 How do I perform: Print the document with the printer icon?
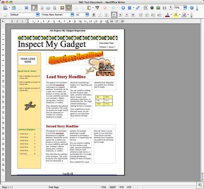click(48, 8)
